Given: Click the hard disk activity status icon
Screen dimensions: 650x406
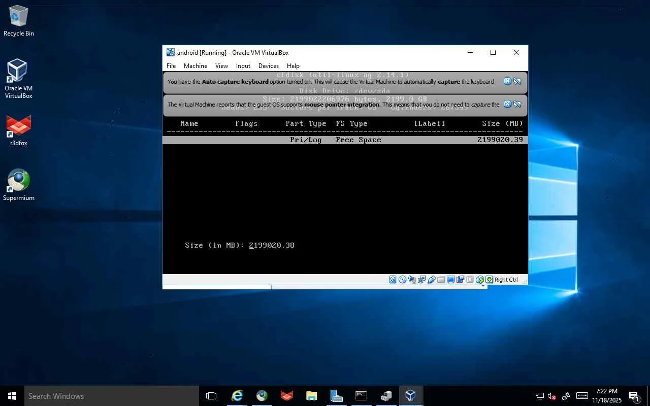Looking at the screenshot, I should (393, 280).
